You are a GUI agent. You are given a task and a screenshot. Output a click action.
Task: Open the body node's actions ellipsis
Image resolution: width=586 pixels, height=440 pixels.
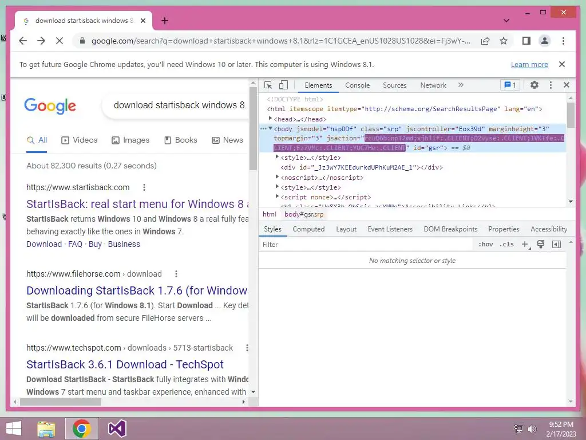[263, 129]
